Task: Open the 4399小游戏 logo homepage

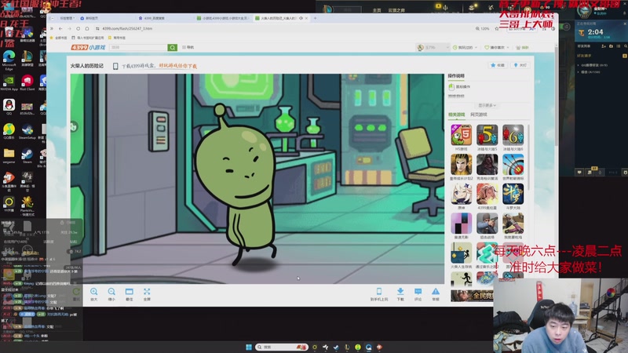Action: point(88,47)
